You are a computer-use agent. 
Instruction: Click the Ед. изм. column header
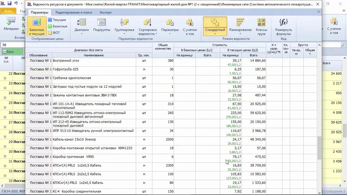[144, 55]
